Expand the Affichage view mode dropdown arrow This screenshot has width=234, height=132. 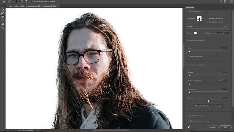pos(203,19)
